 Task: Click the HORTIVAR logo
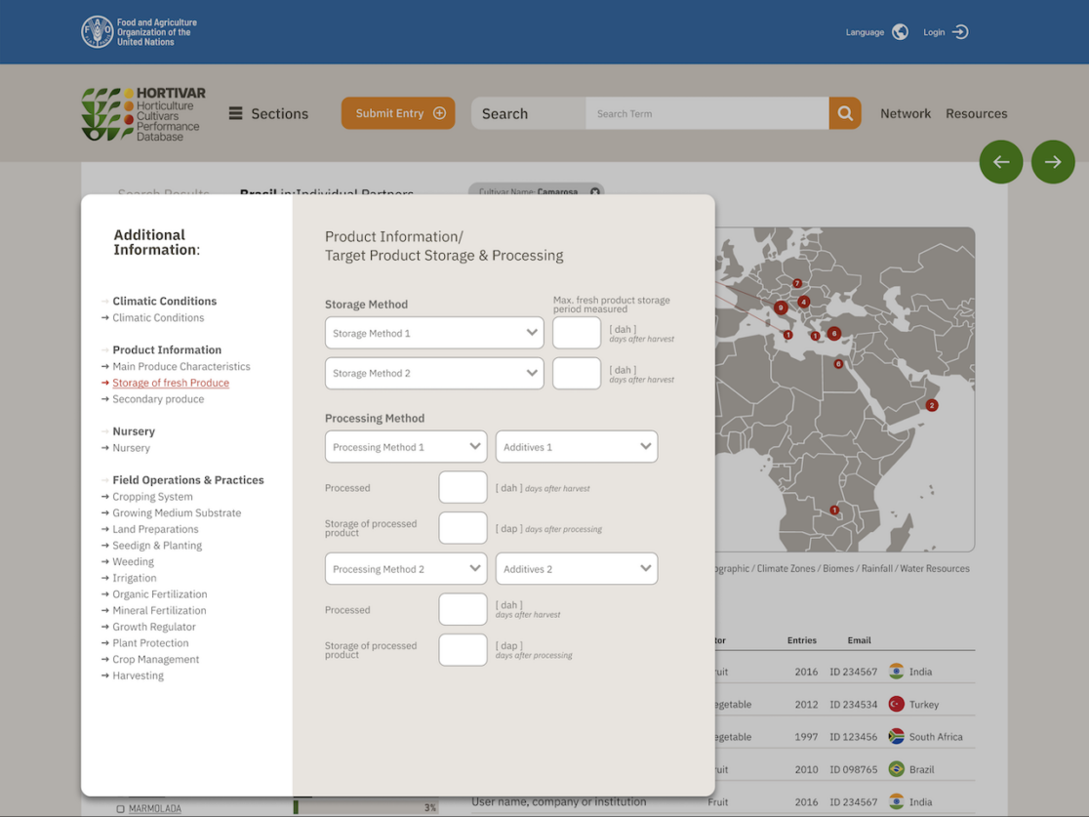(143, 113)
